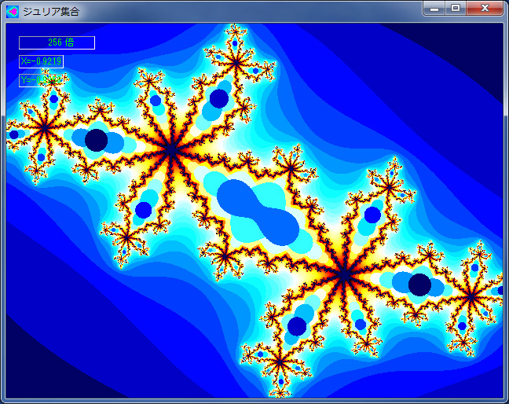Click the ジュリア集合 window title text
The height and width of the screenshot is (404, 509).
click(x=51, y=12)
